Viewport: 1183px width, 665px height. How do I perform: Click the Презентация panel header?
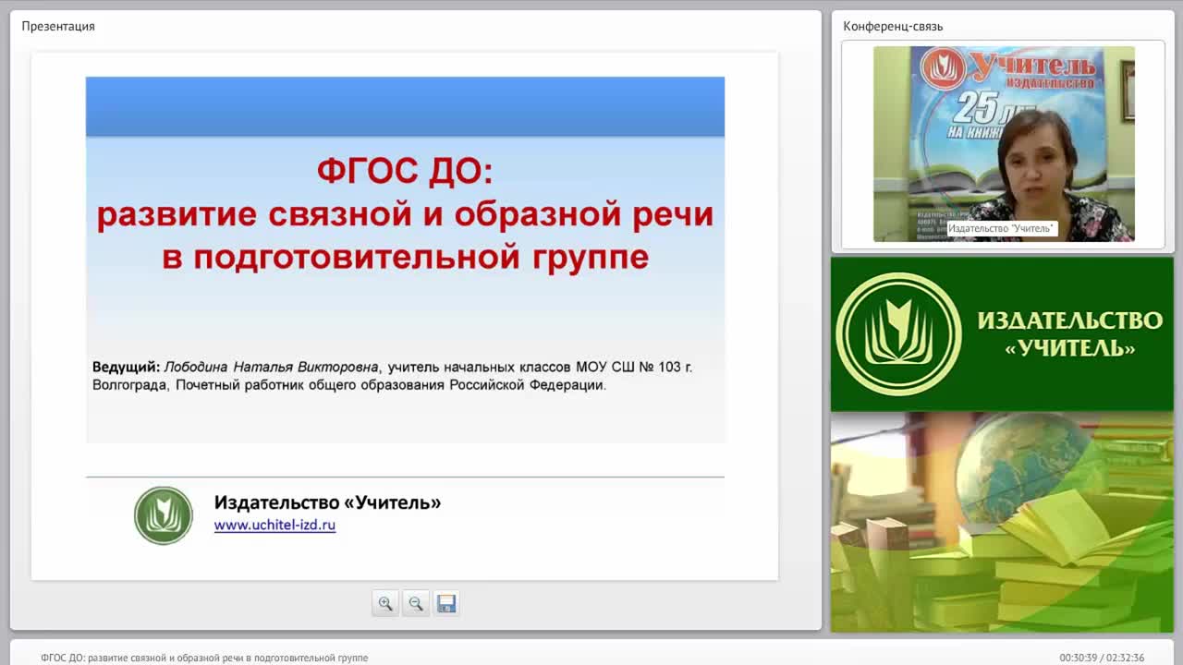(x=58, y=26)
